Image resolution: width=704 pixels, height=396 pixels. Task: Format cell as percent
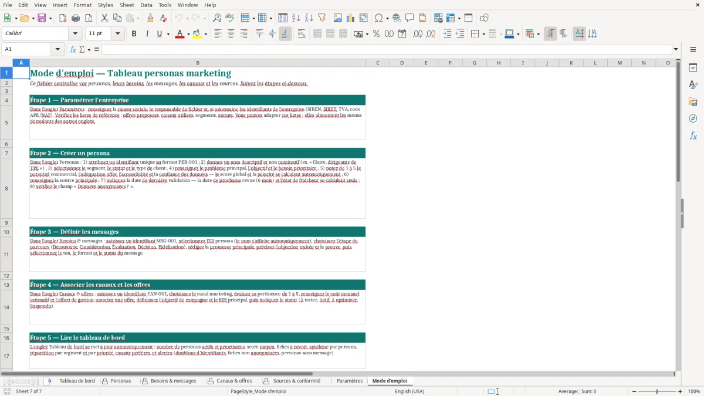click(376, 34)
